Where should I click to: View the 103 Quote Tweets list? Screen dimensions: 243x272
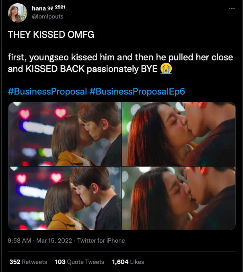coord(79,262)
